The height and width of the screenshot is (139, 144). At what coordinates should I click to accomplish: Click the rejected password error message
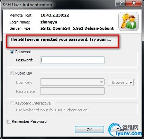[61, 39]
